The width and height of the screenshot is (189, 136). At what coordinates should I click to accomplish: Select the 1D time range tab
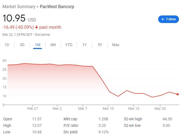pos(7,45)
